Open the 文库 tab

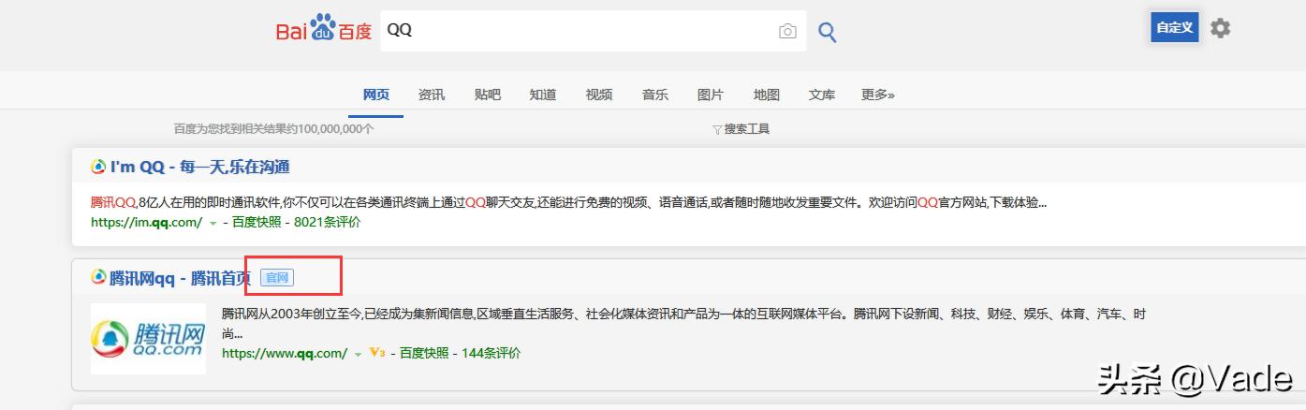tap(822, 95)
